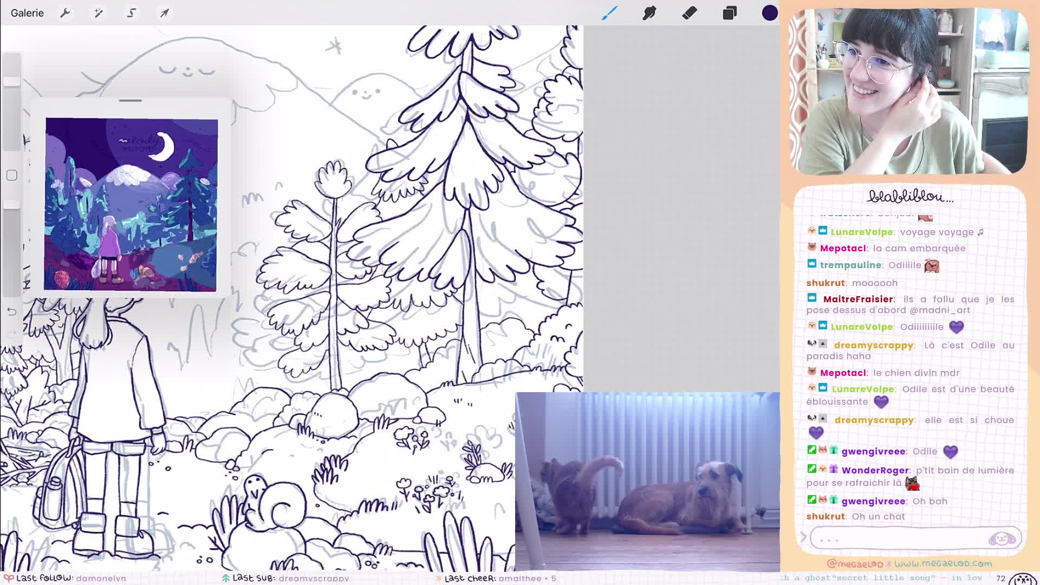
Task: Click the chat input arrow marker
Action: [803, 537]
